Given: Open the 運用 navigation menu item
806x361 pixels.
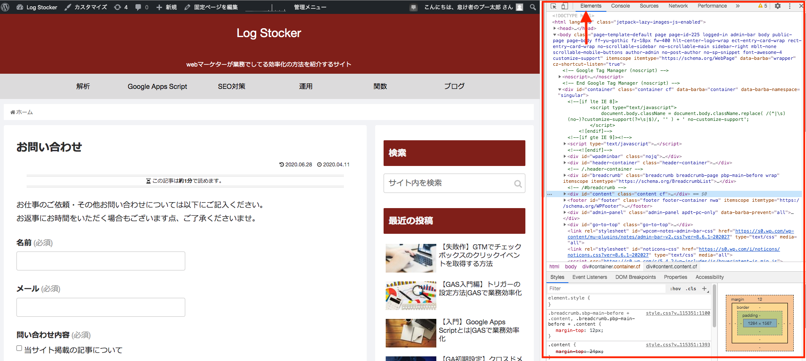Looking at the screenshot, I should [x=306, y=86].
